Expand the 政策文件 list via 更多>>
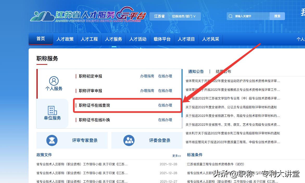The width and height of the screenshot is (305, 183). [176, 155]
